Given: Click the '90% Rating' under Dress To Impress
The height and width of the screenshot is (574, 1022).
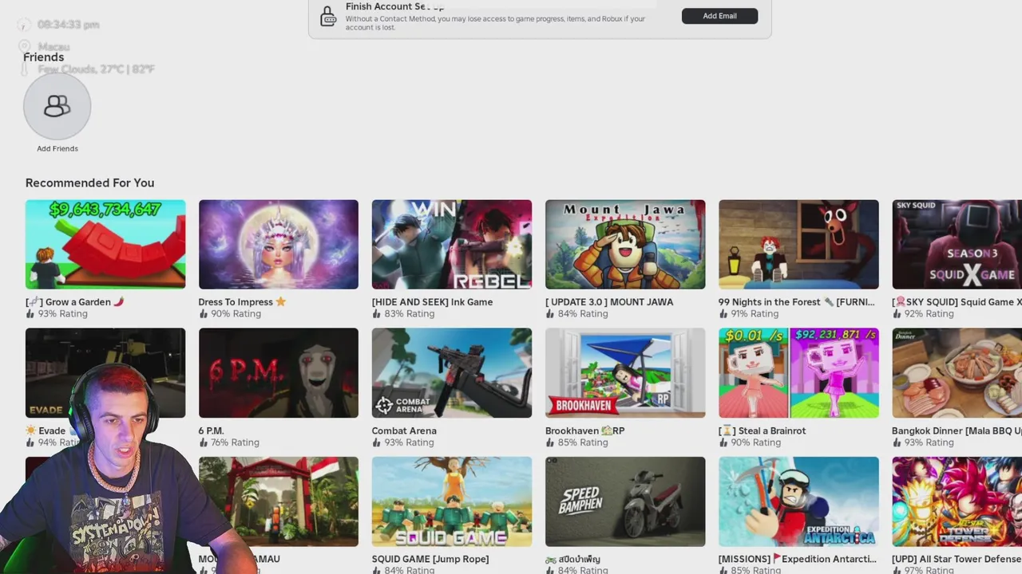Looking at the screenshot, I should pyautogui.click(x=236, y=313).
